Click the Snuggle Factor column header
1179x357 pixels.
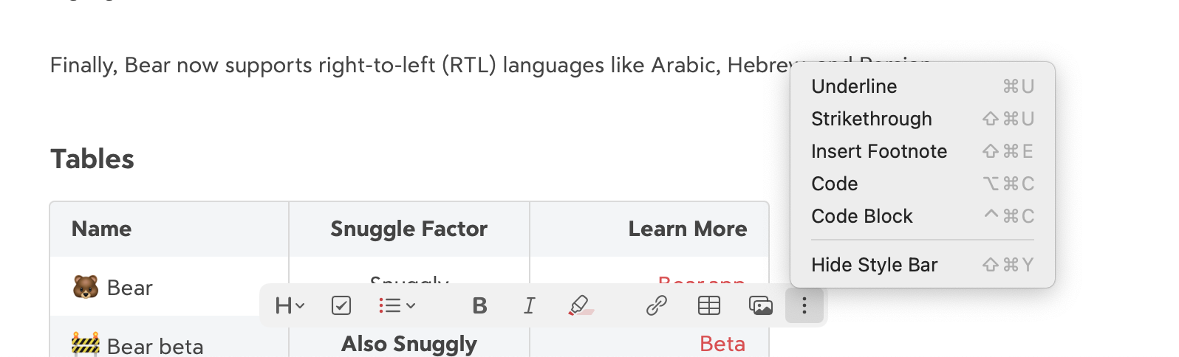tap(409, 229)
